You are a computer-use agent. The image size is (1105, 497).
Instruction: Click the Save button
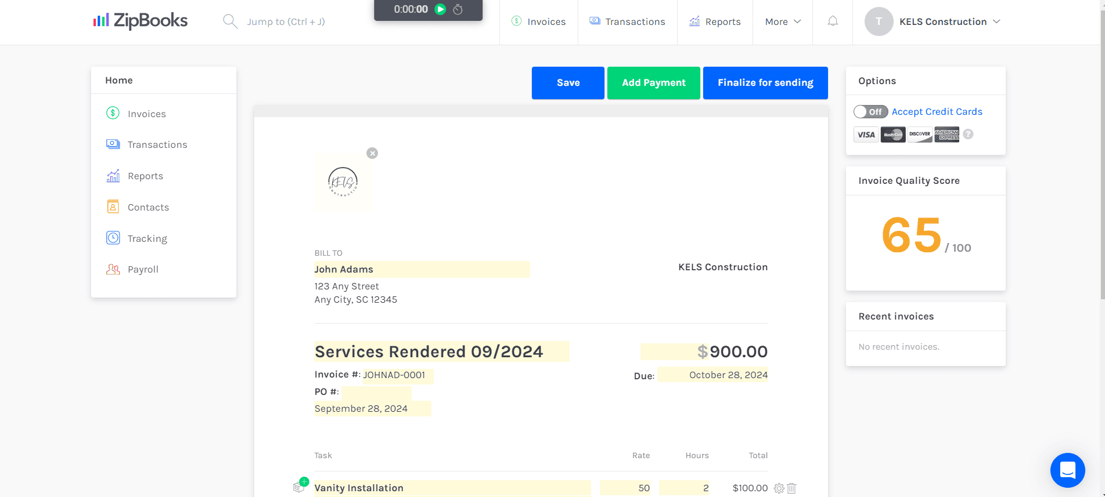point(568,83)
